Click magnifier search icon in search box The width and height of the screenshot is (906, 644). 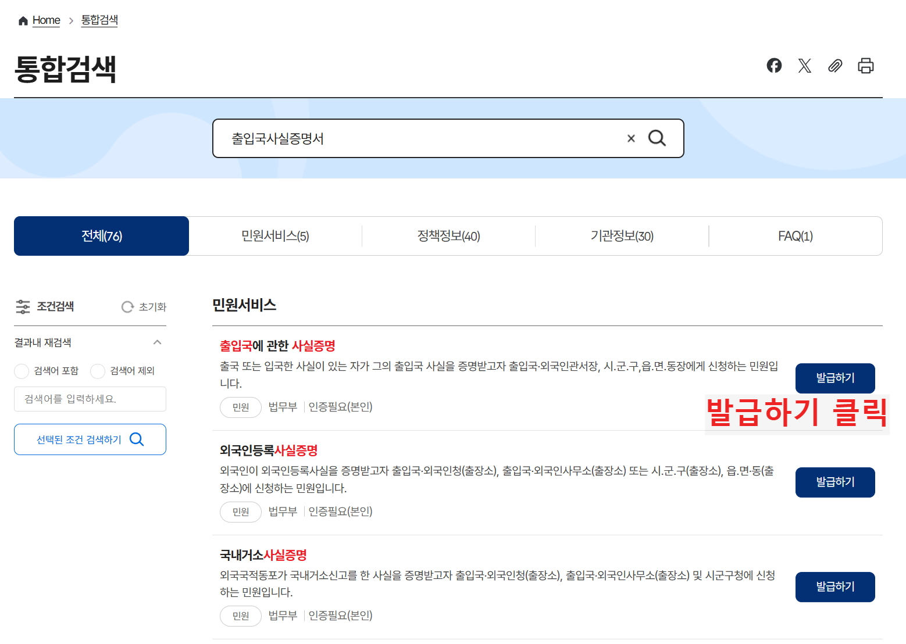(657, 138)
